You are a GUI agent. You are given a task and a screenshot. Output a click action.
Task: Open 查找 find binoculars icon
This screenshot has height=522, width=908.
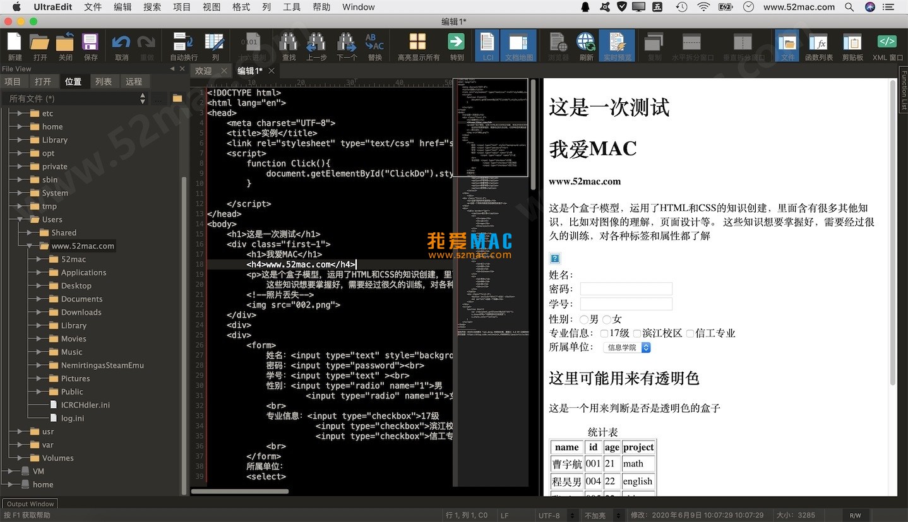coord(289,42)
